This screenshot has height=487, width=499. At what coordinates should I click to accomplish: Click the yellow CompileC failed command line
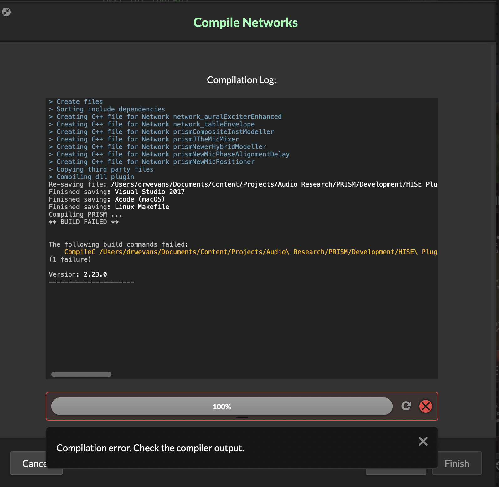[x=251, y=252]
